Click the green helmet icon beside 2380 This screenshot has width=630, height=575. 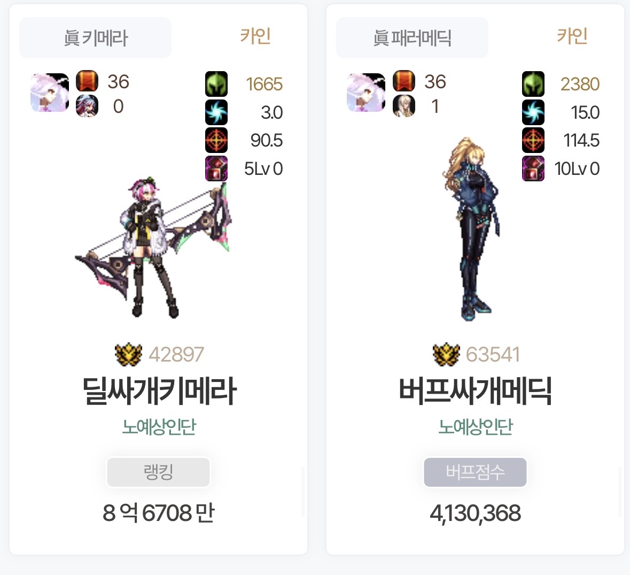coord(533,83)
